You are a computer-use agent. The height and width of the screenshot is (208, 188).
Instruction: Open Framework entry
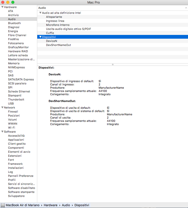(15, 164)
